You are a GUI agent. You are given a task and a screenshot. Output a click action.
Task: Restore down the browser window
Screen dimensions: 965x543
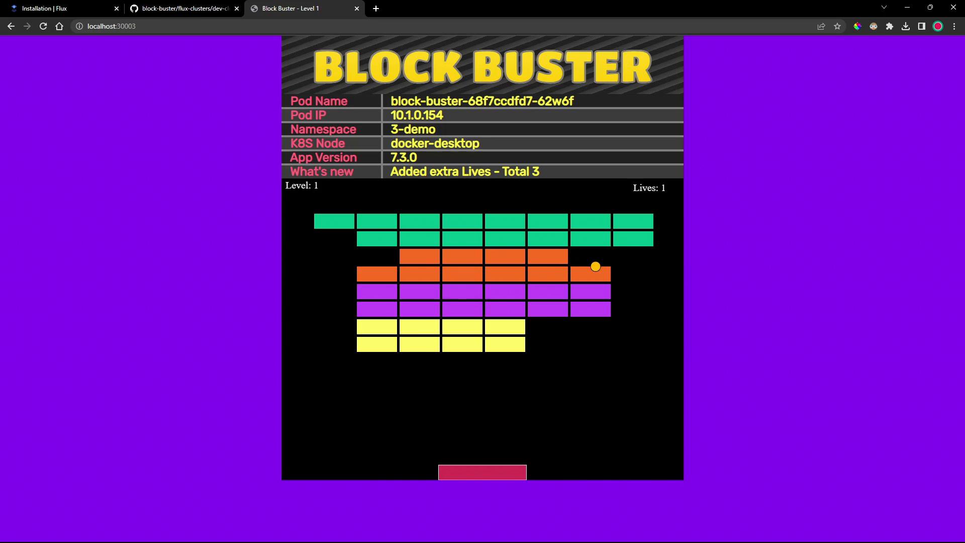[930, 8]
